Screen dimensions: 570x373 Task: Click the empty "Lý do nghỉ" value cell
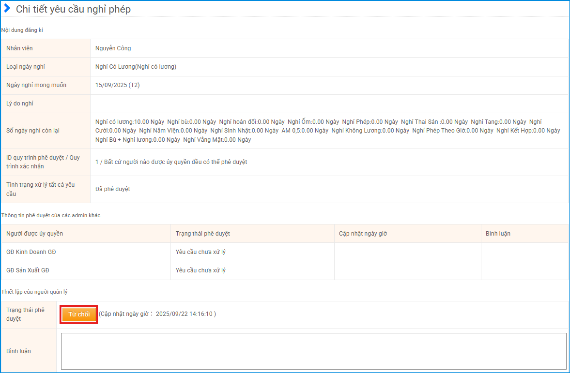point(329,104)
